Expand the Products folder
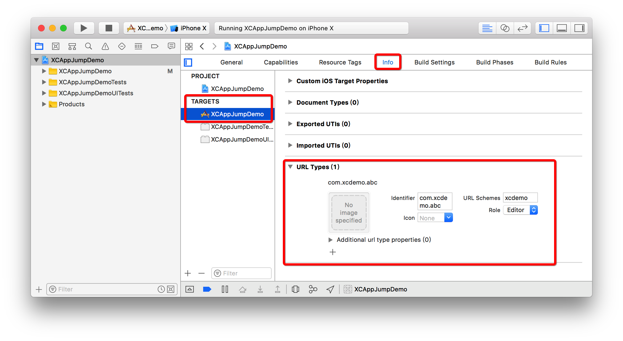The height and width of the screenshot is (341, 623). pos(44,104)
